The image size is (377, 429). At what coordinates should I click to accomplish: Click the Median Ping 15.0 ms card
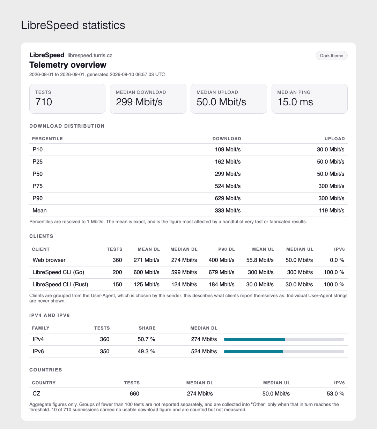(x=310, y=99)
